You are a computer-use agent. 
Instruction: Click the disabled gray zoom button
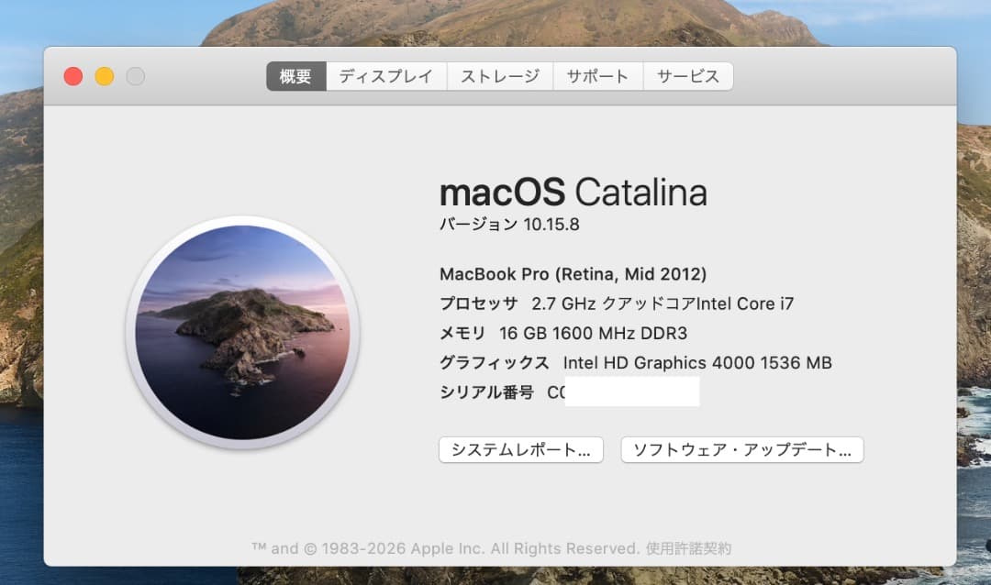[135, 76]
